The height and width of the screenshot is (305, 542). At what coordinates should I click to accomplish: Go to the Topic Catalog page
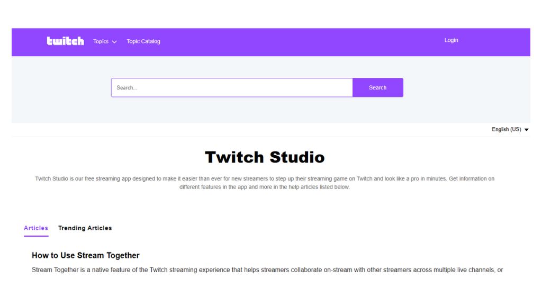[x=143, y=41]
